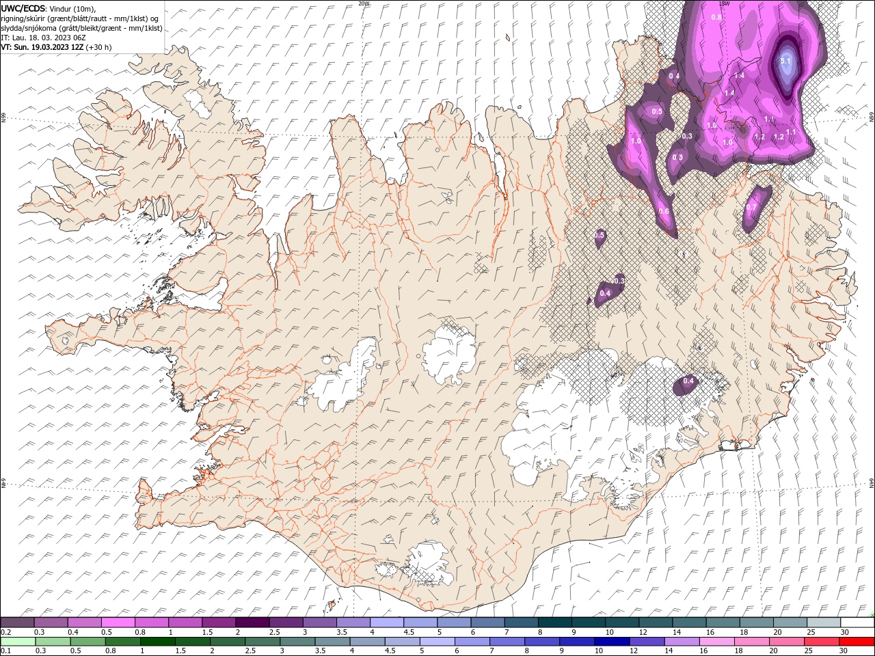Click the 20W longitude label
Image resolution: width=875 pixels, height=656 pixels.
click(x=364, y=3)
